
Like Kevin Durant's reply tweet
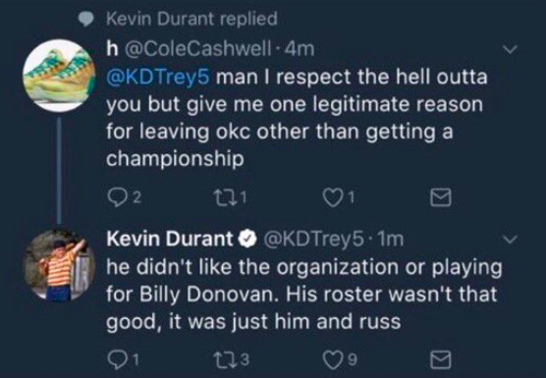pos(333,360)
